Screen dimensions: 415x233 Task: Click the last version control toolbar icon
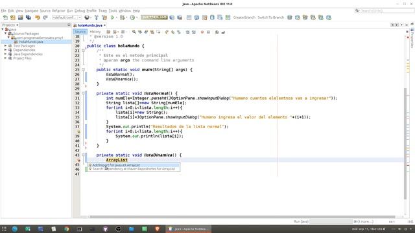click(x=329, y=17)
